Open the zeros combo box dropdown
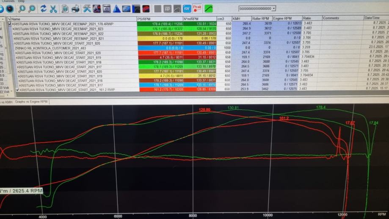This screenshot has height=219, width=389. click(x=274, y=8)
